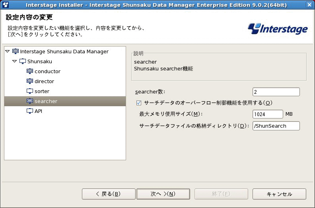This screenshot has width=315, height=208.
Task: Select the conductor item in the tree
Action: [x=47, y=71]
